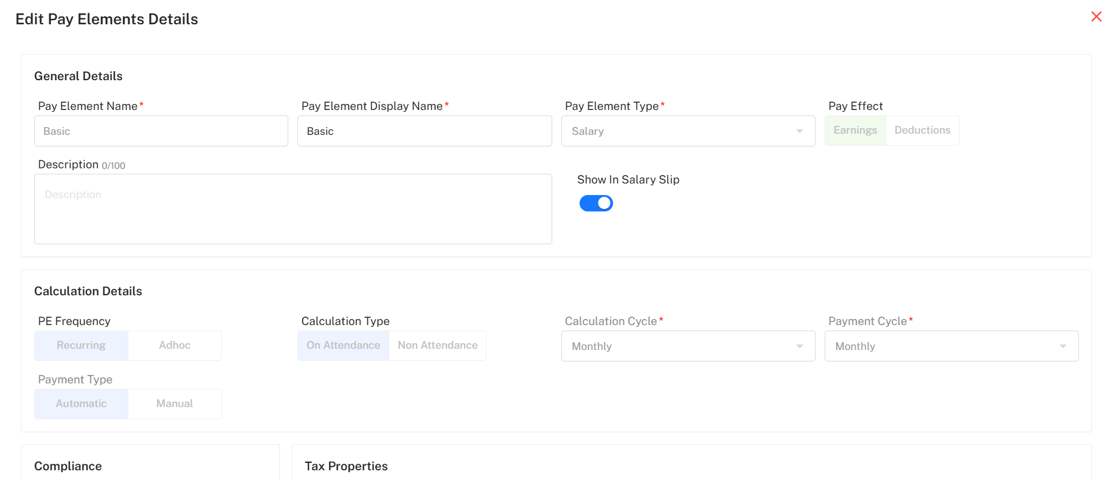This screenshot has width=1116, height=480.
Task: Set payment type to Automatic
Action: (x=81, y=404)
